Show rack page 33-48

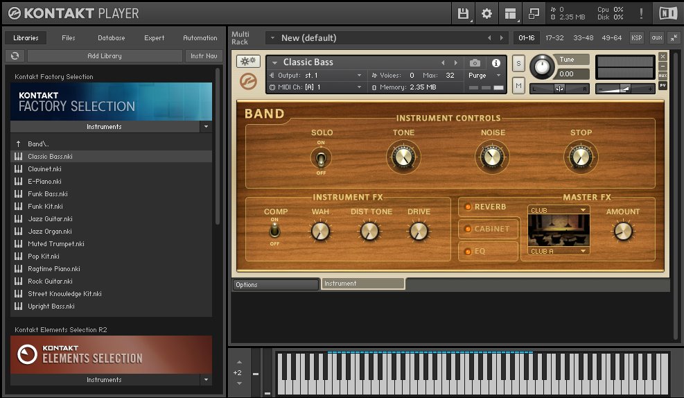584,38
